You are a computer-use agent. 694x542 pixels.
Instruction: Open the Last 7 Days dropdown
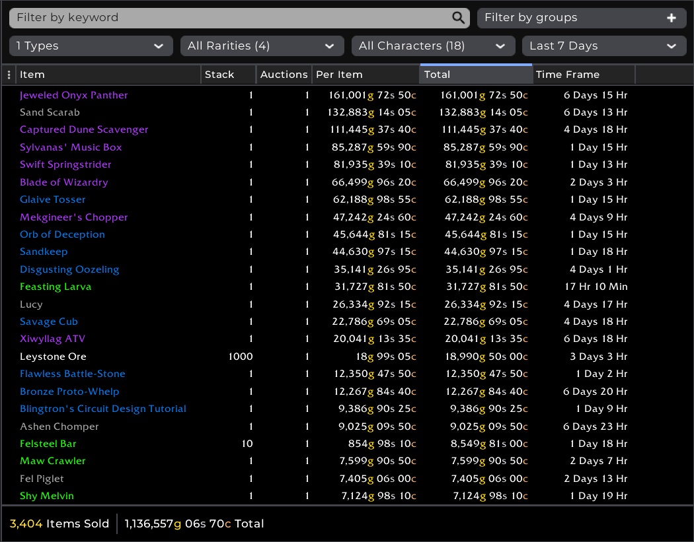(x=604, y=46)
